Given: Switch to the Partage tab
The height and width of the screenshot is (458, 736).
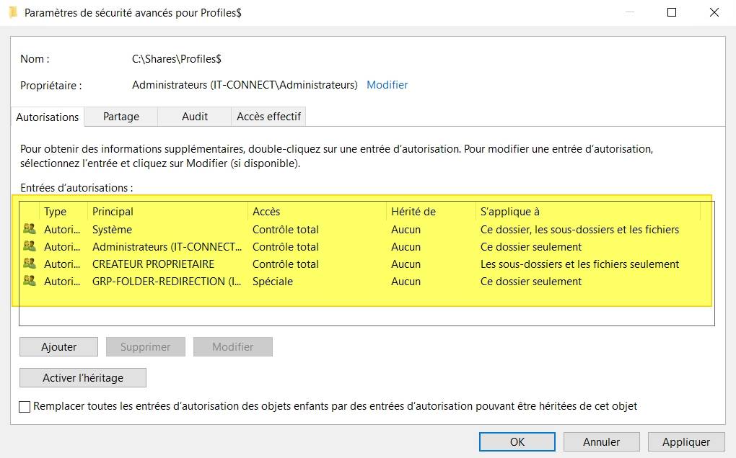Looking at the screenshot, I should (x=121, y=117).
